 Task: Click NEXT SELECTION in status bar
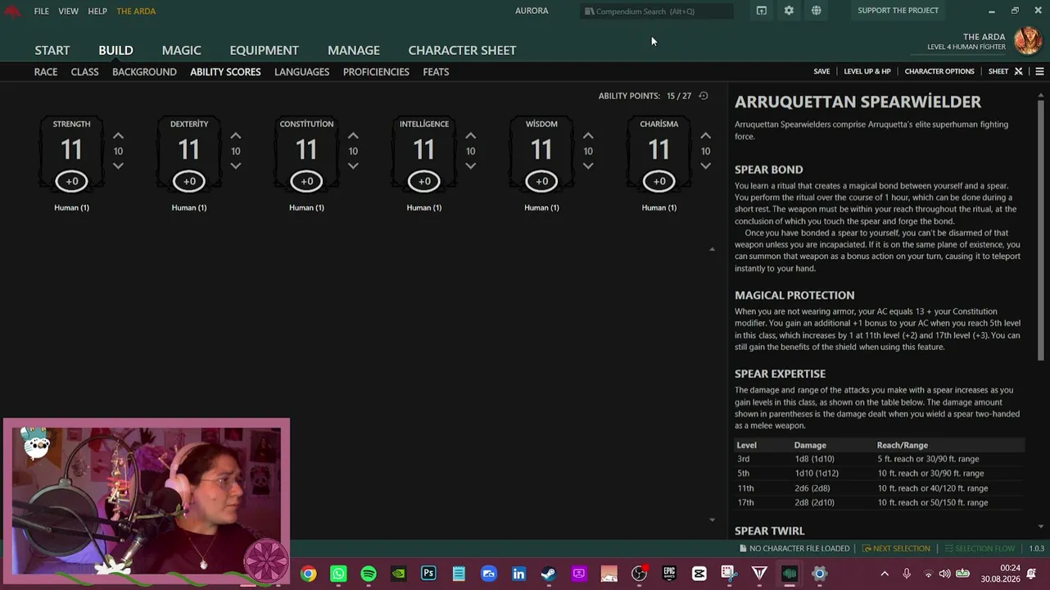pyautogui.click(x=895, y=548)
